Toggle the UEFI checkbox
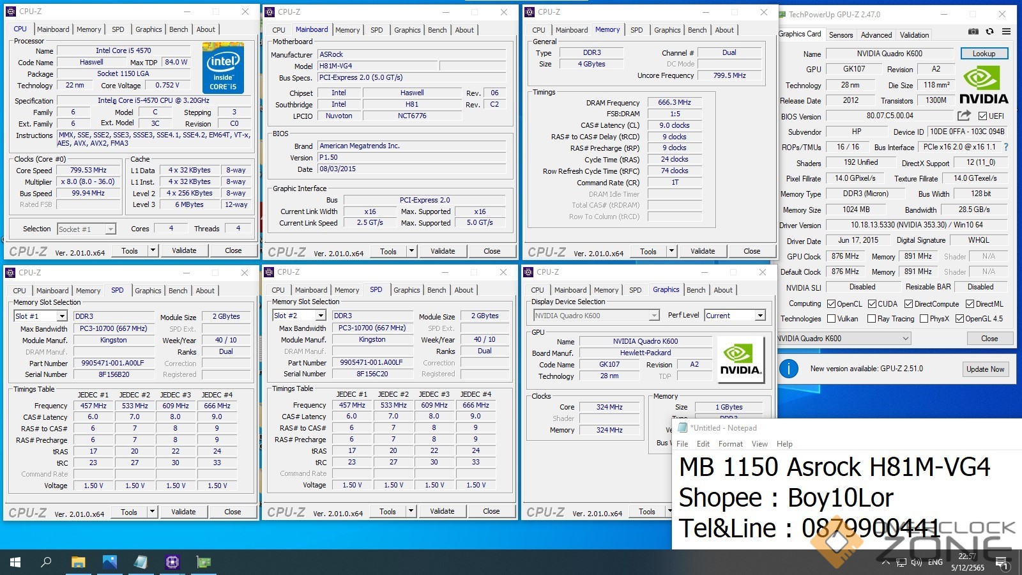 [x=982, y=116]
